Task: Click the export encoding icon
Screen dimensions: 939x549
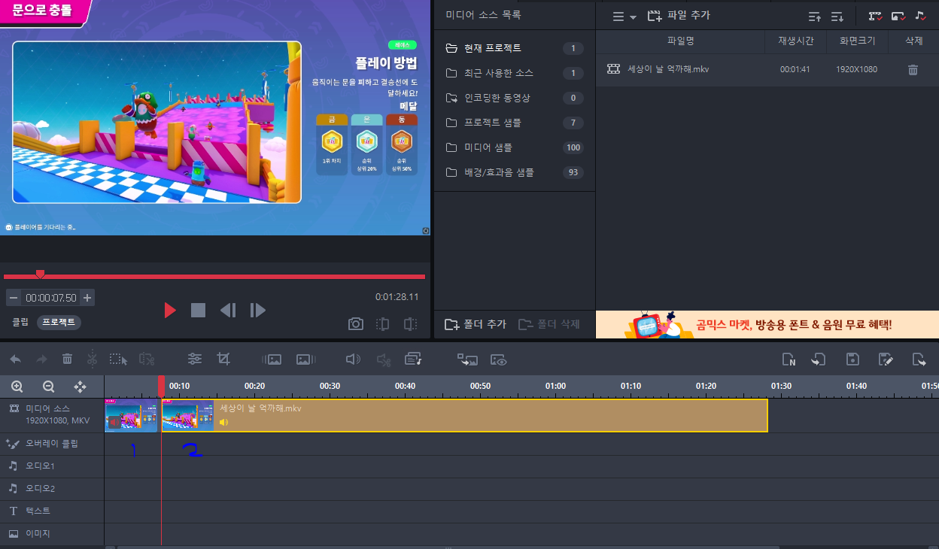Action: [x=919, y=359]
